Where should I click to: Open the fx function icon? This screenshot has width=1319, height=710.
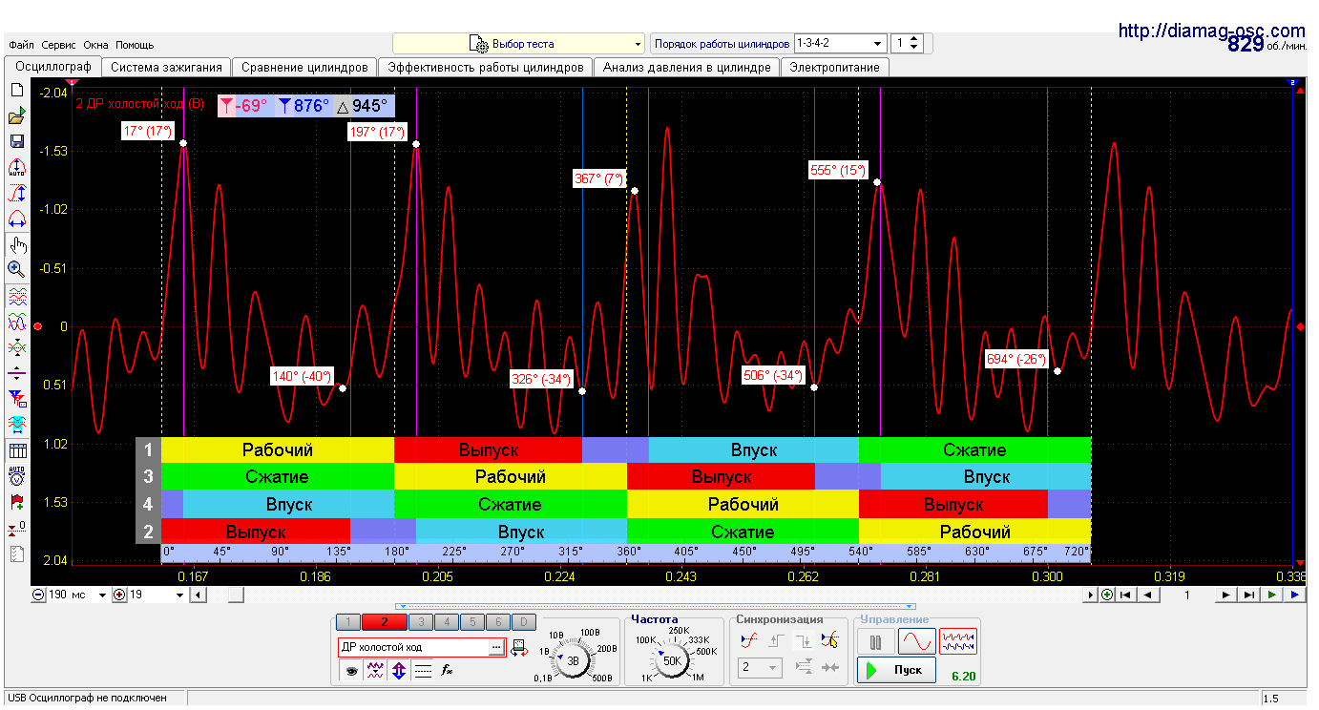coord(446,672)
